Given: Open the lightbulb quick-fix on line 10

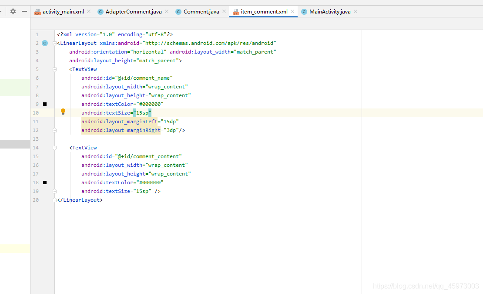Looking at the screenshot, I should 63,112.
